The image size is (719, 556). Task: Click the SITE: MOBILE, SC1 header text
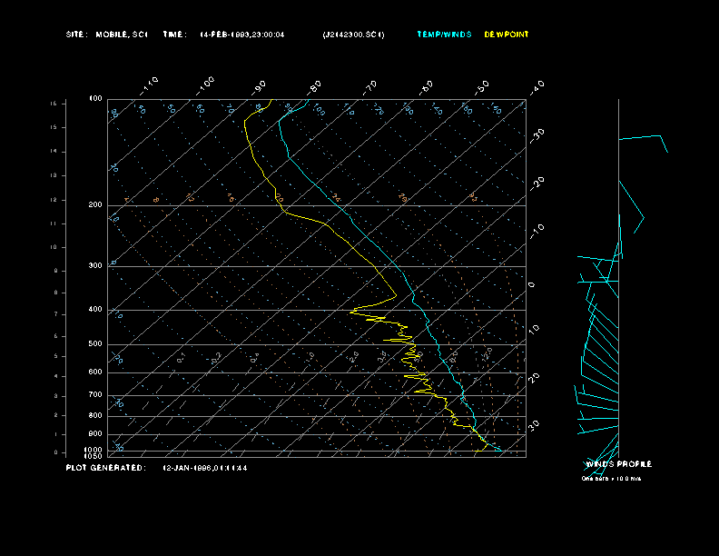point(106,35)
